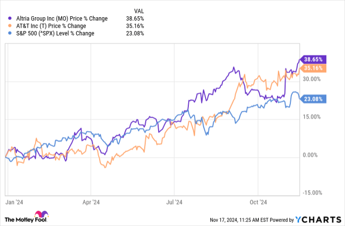Click the VAL column header
Screen dimensions: 345x226
(140, 10)
